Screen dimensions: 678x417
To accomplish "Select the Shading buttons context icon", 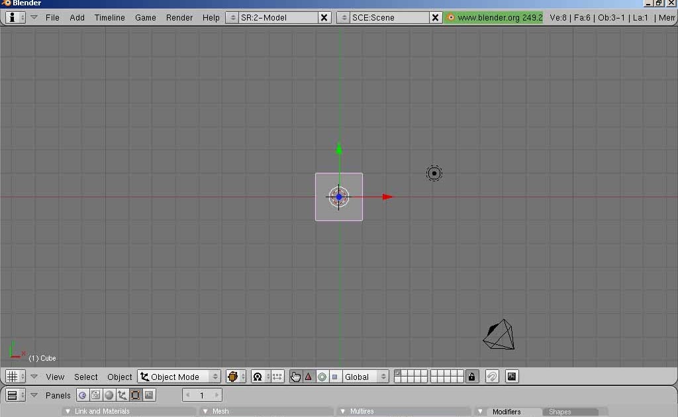I will (x=109, y=395).
